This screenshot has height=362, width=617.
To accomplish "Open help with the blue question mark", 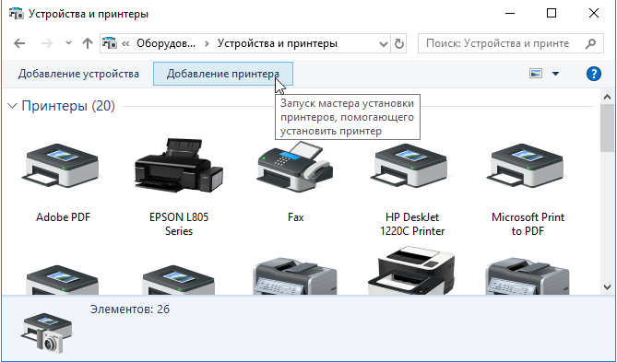I will pyautogui.click(x=593, y=74).
